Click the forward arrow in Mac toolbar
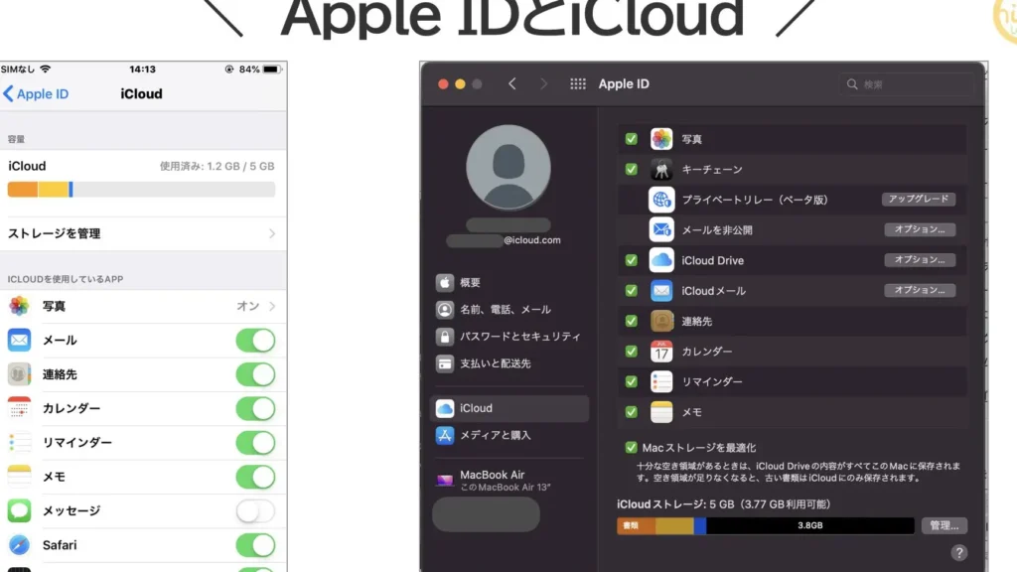Image resolution: width=1017 pixels, height=572 pixels. (x=543, y=83)
